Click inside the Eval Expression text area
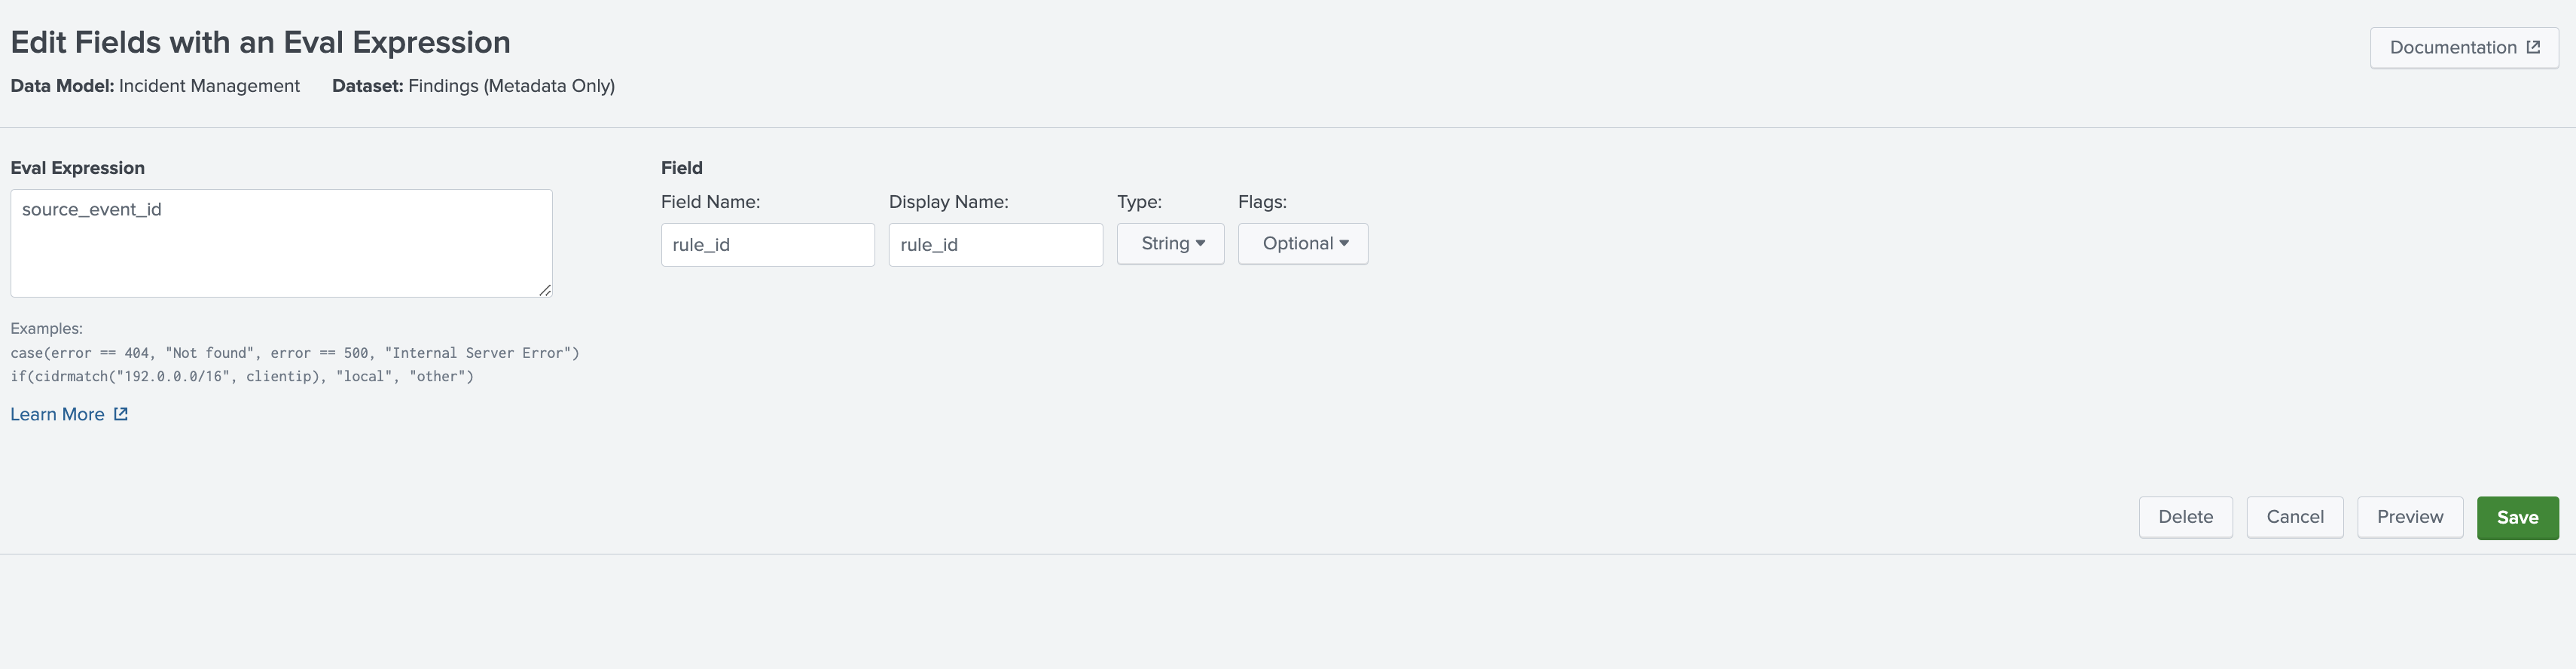 click(281, 243)
